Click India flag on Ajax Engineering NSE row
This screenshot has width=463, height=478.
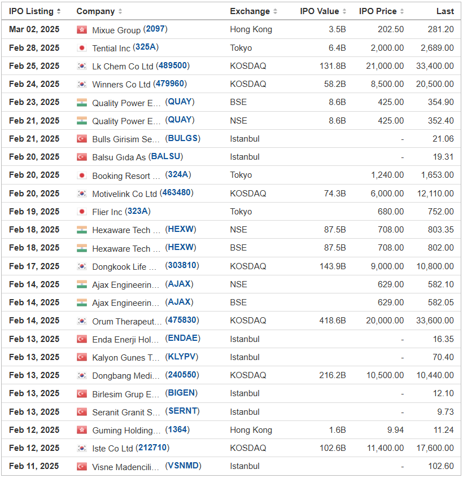[82, 284]
